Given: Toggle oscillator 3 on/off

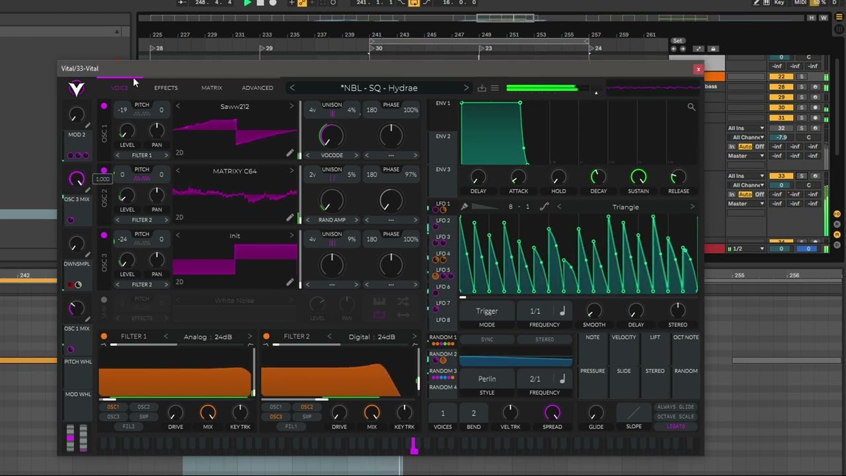Looking at the screenshot, I should coord(104,235).
